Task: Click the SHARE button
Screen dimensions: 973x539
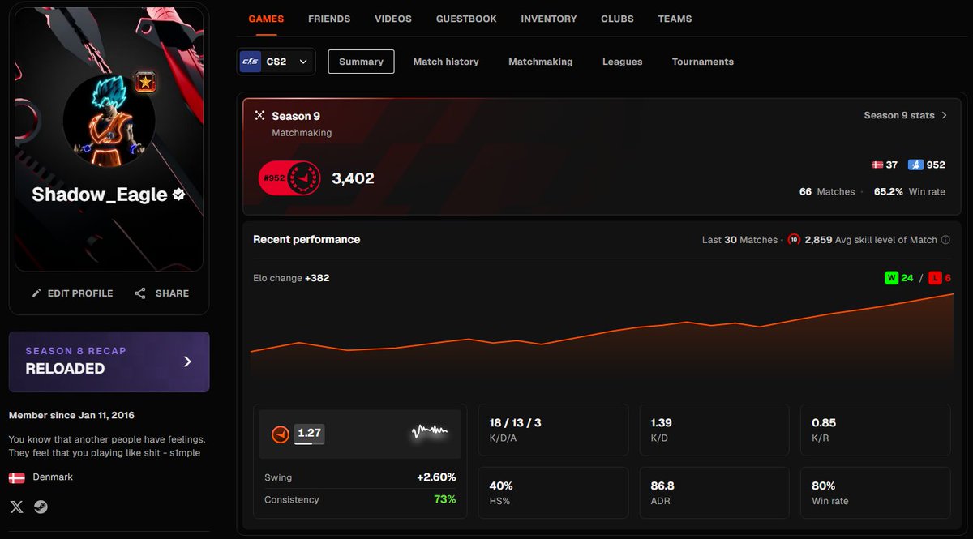Action: coord(162,293)
